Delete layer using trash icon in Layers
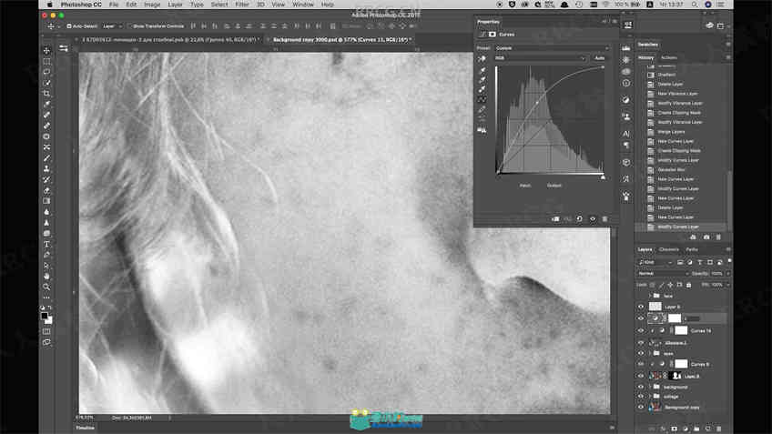This screenshot has width=772, height=434. (x=719, y=429)
